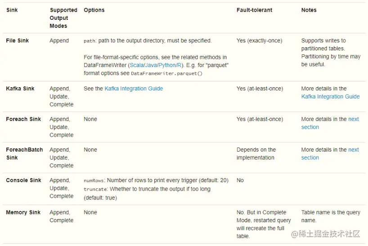Screen dimensions: 368x246
Task: Select the 'Console Sink' row label
Action: click(x=23, y=180)
